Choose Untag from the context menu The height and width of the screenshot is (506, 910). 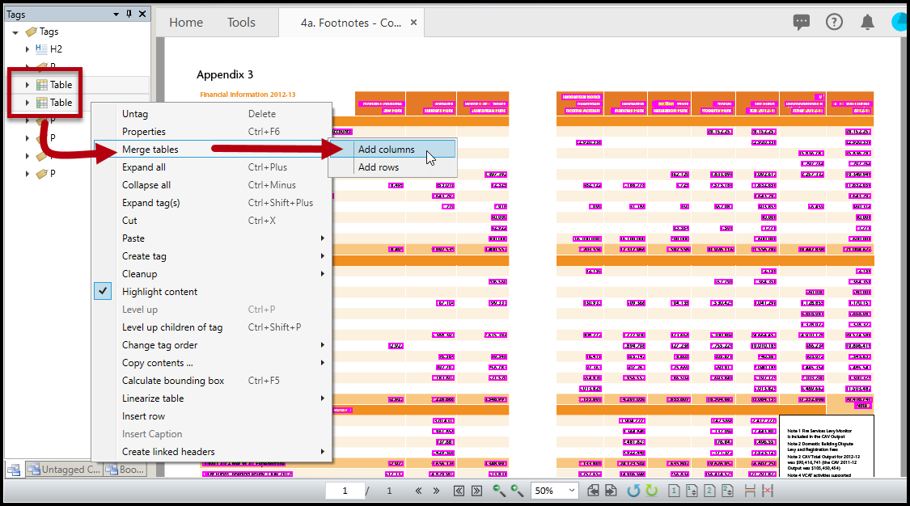pos(213,114)
